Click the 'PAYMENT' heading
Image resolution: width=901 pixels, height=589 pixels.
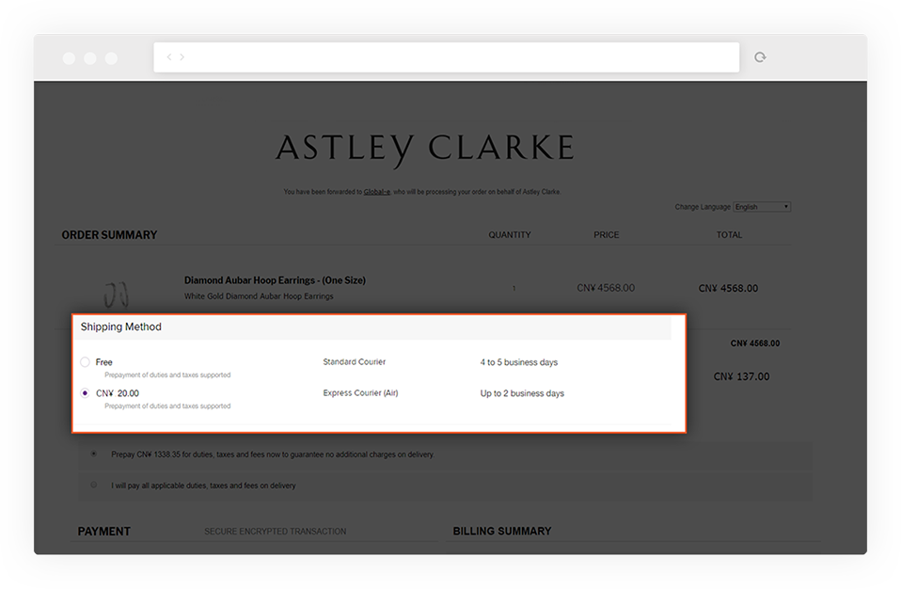pos(104,532)
